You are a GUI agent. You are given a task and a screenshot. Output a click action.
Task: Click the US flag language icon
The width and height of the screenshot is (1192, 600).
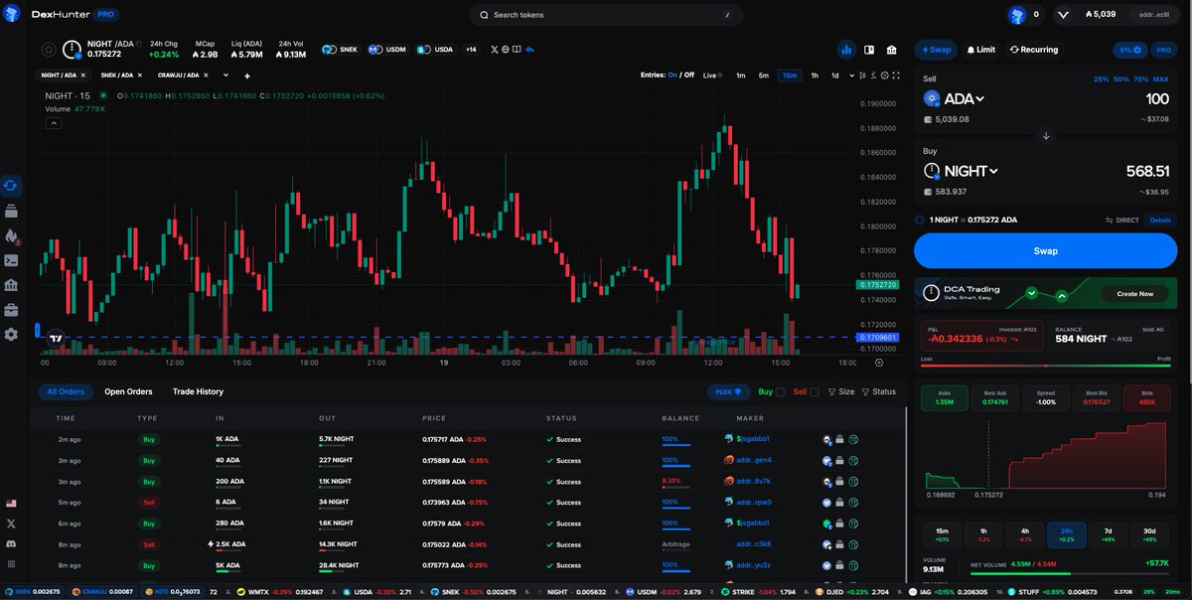[x=11, y=504]
